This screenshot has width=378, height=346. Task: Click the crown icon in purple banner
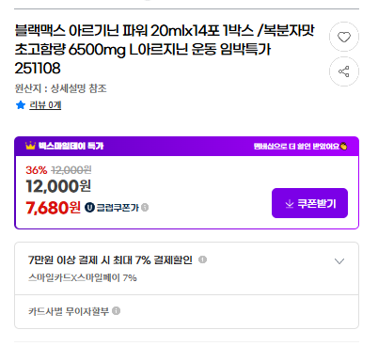30,146
